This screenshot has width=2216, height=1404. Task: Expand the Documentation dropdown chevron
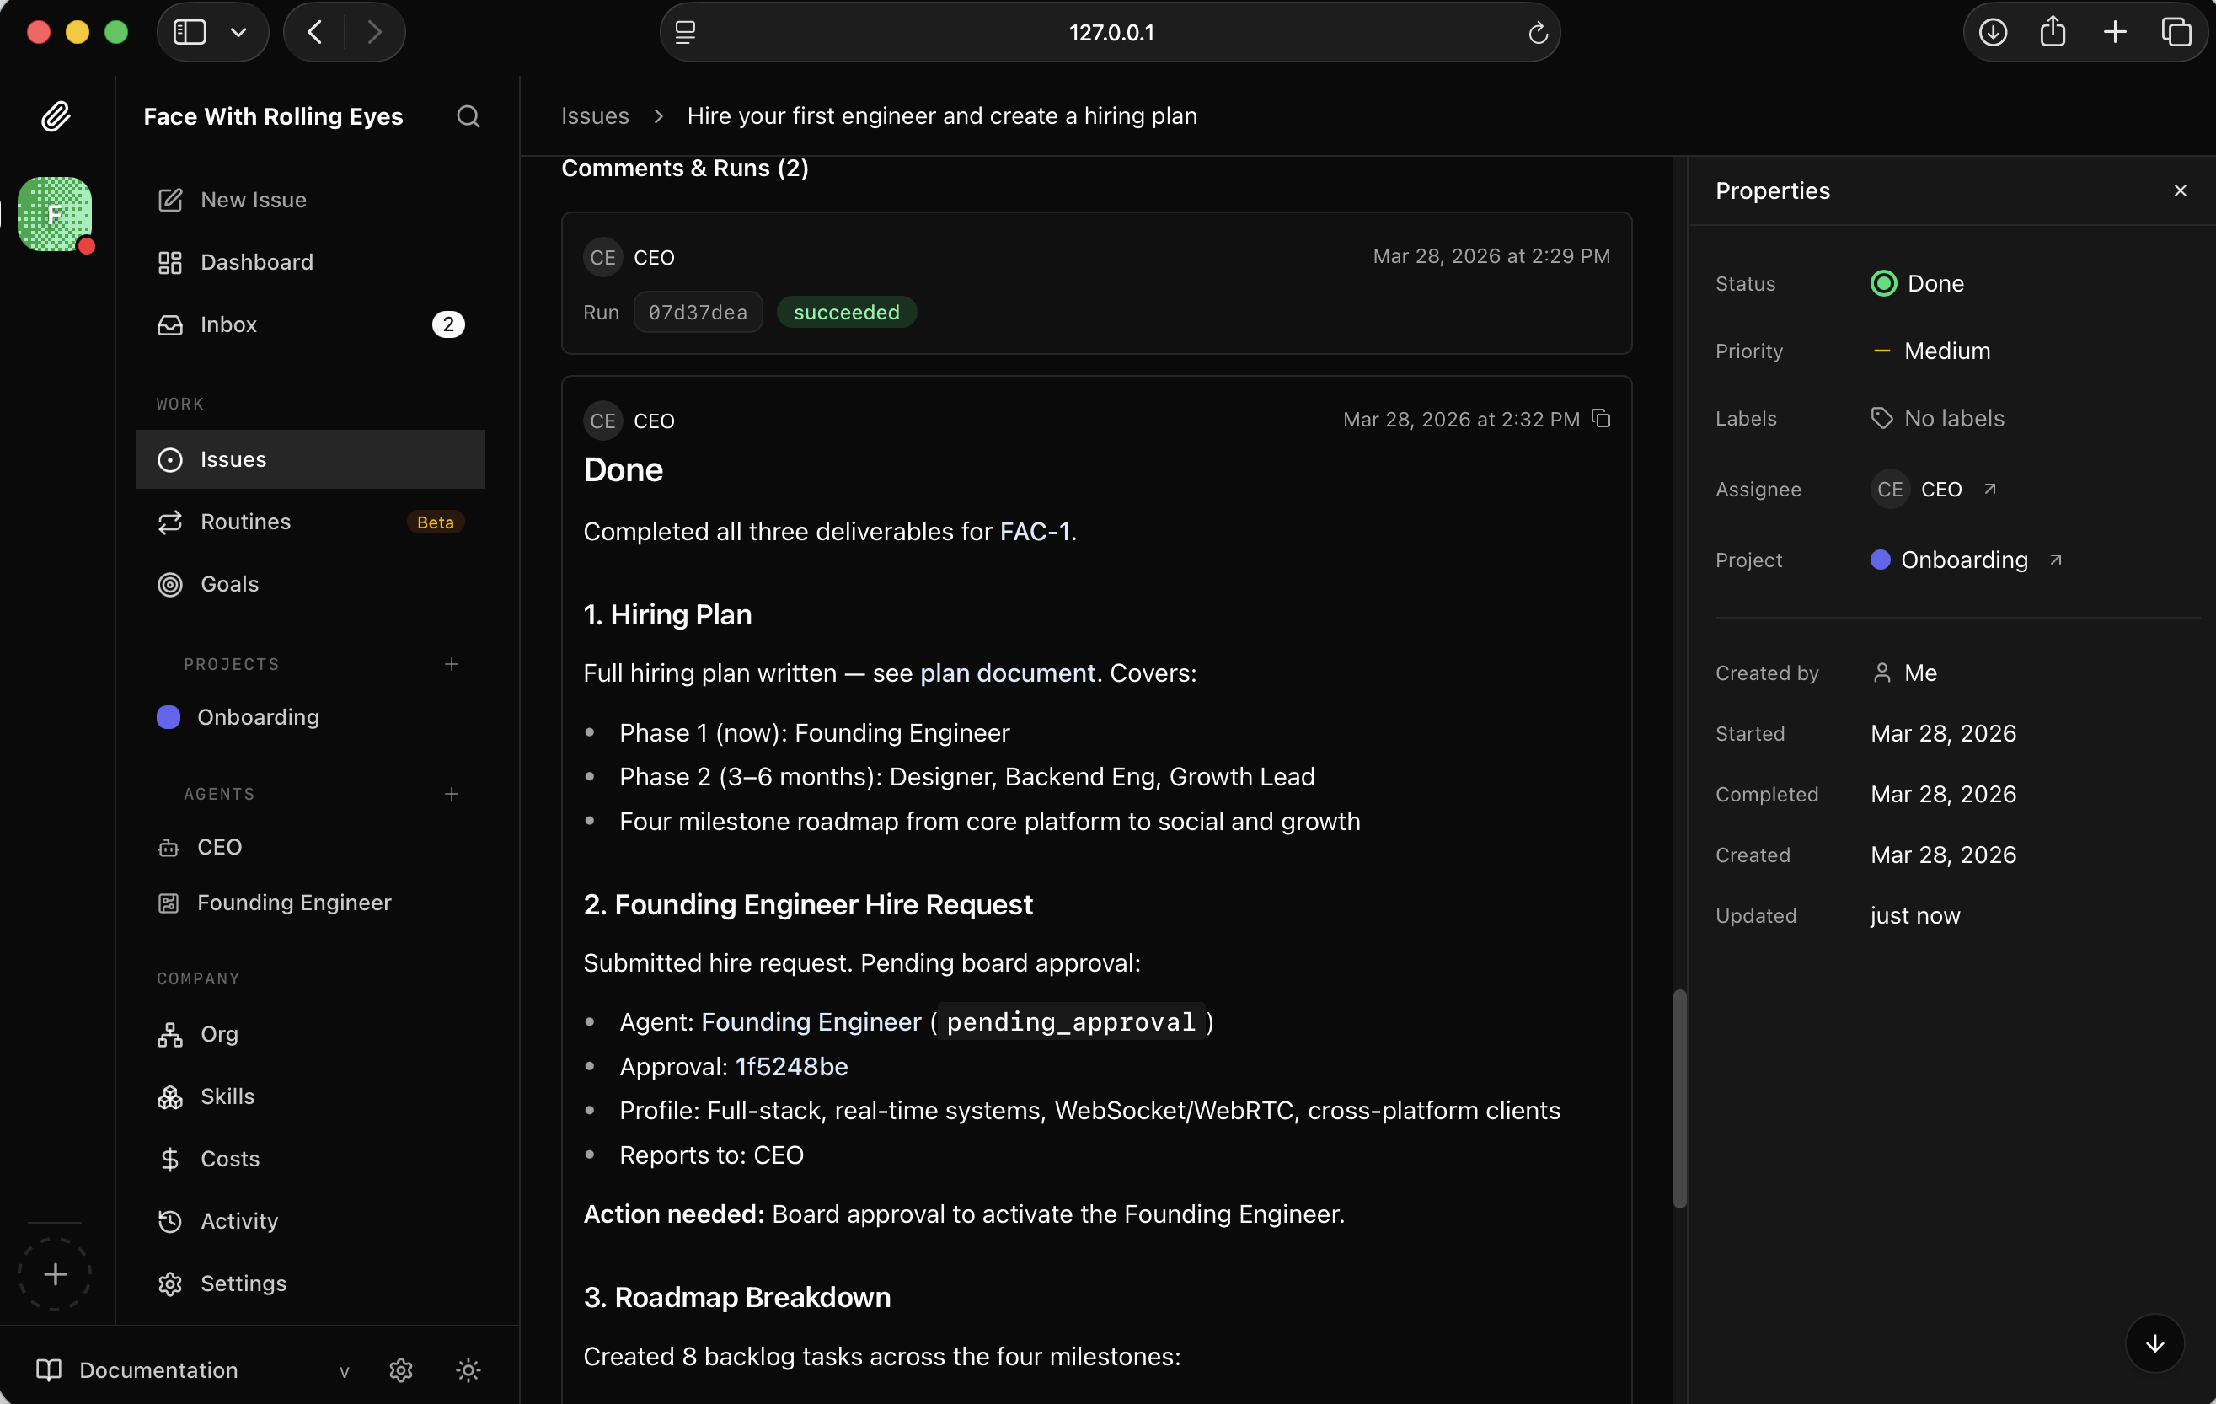(344, 1371)
